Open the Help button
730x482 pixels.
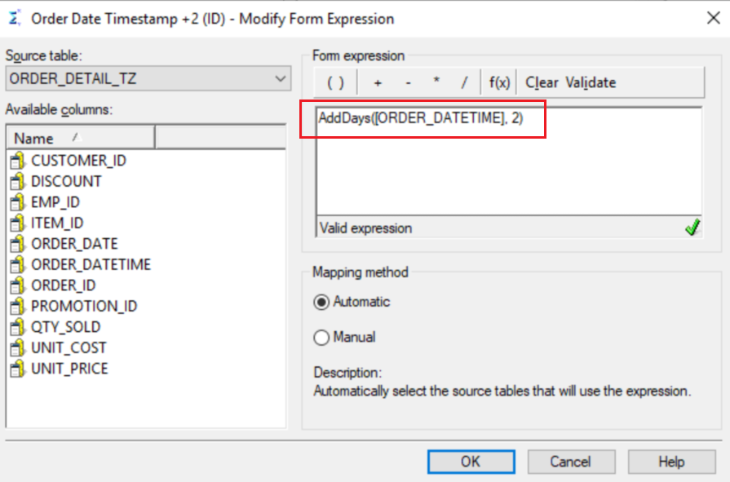click(x=672, y=462)
